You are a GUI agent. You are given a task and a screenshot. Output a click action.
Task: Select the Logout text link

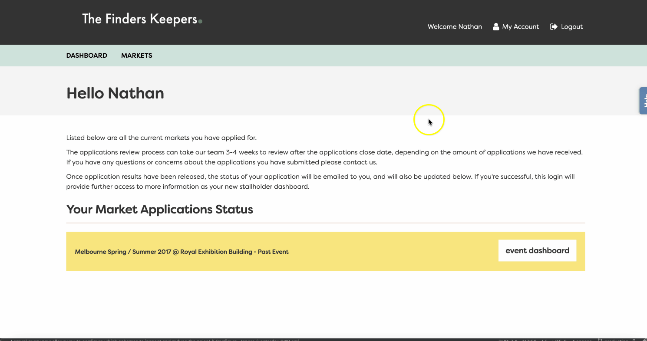(x=571, y=27)
